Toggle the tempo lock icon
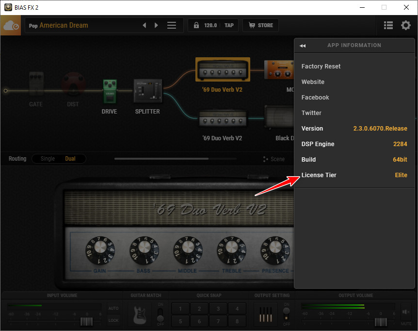Image resolution: width=418 pixels, height=331 pixels. pyautogui.click(x=196, y=25)
